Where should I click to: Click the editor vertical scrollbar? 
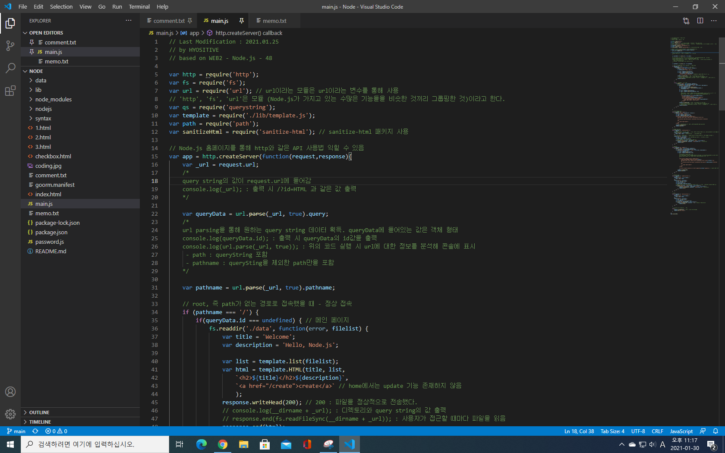click(722, 74)
